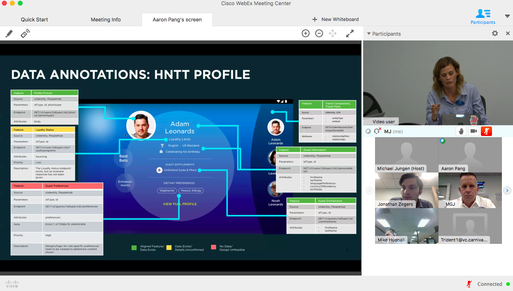This screenshot has height=291, width=513.
Task: Click the Guest Information table header
Action: click(316, 150)
